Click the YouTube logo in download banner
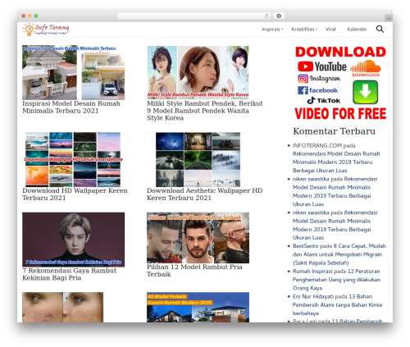 click(x=322, y=66)
